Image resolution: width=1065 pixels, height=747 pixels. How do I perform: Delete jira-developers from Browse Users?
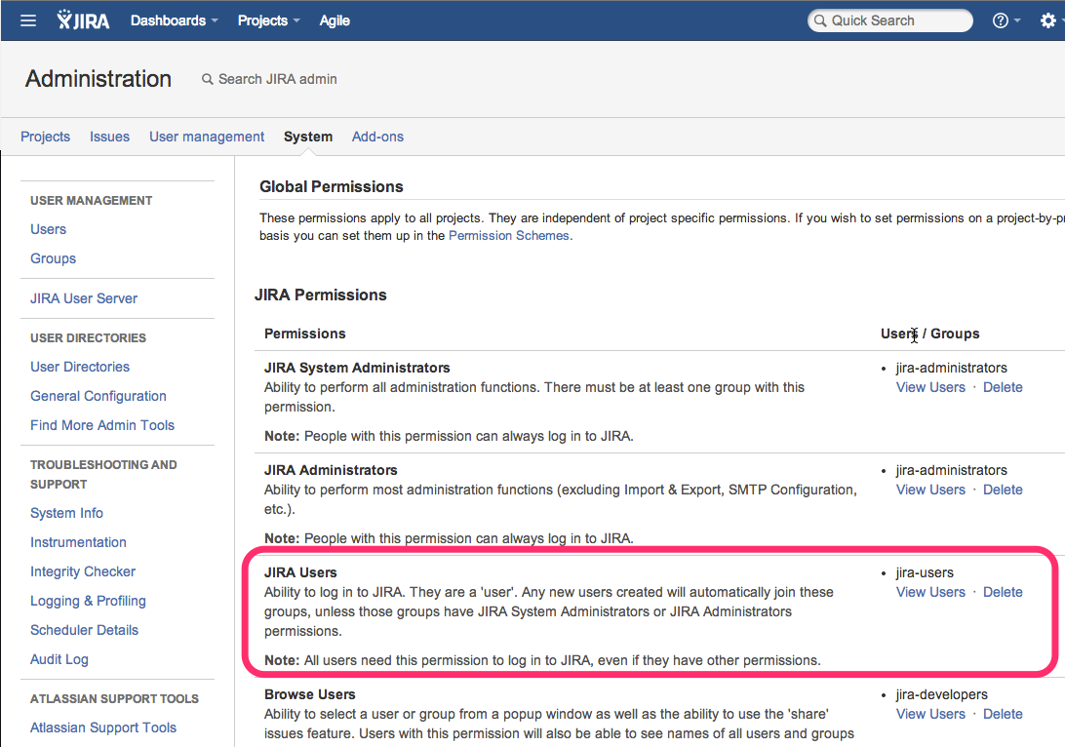pyautogui.click(x=1003, y=715)
